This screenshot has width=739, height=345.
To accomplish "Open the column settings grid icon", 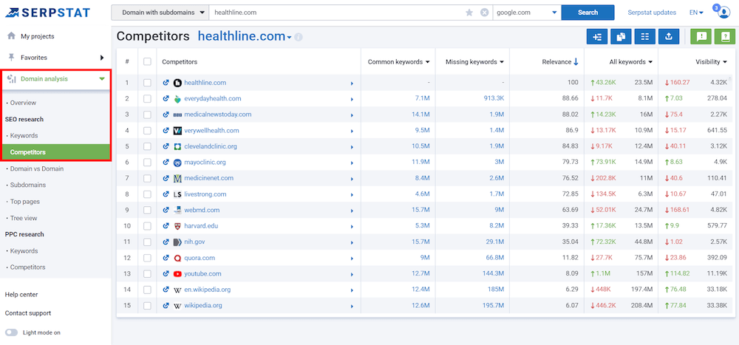I will [645, 37].
